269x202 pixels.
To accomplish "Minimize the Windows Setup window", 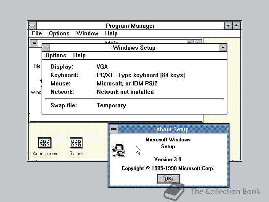I will tap(223, 48).
